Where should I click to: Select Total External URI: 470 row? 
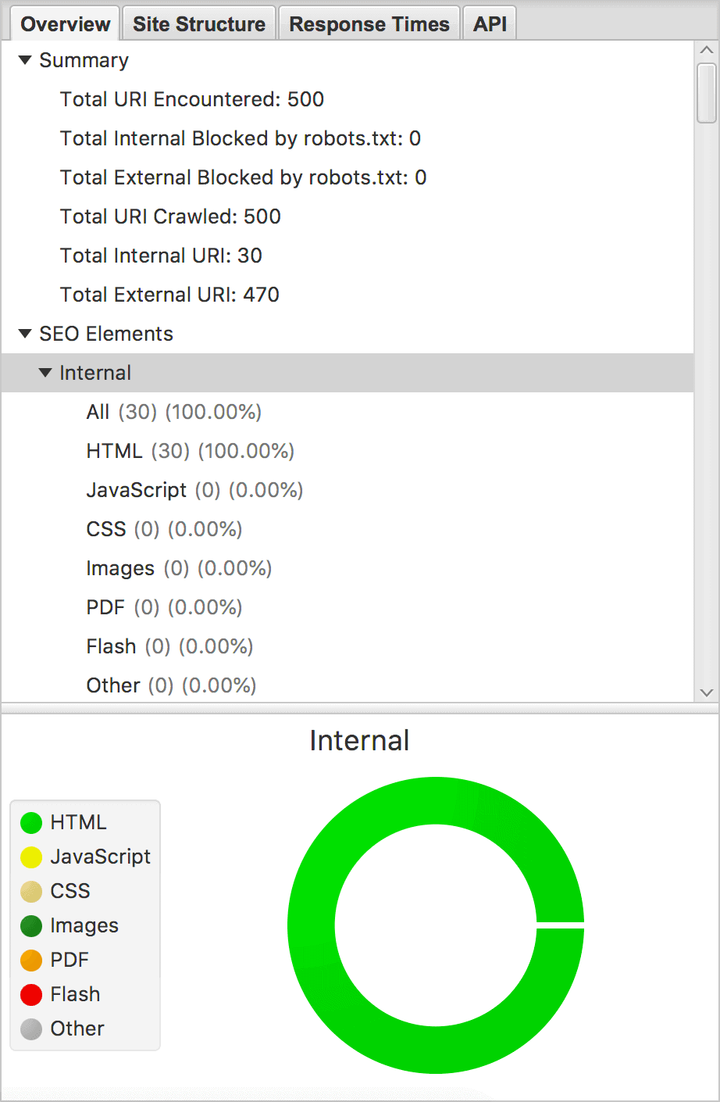click(x=169, y=295)
